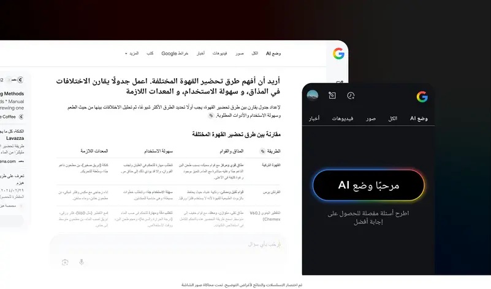This screenshot has height=289, width=491.
Task: Start new search with the compose icon
Action: point(332,96)
